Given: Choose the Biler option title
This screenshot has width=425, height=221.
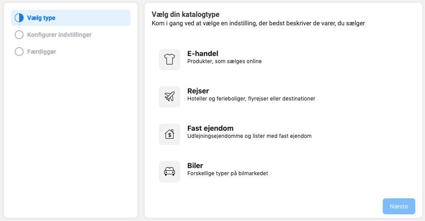Looking at the screenshot, I should click(195, 166).
